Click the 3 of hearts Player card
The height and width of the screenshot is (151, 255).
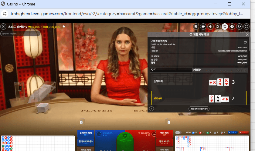(220, 82)
